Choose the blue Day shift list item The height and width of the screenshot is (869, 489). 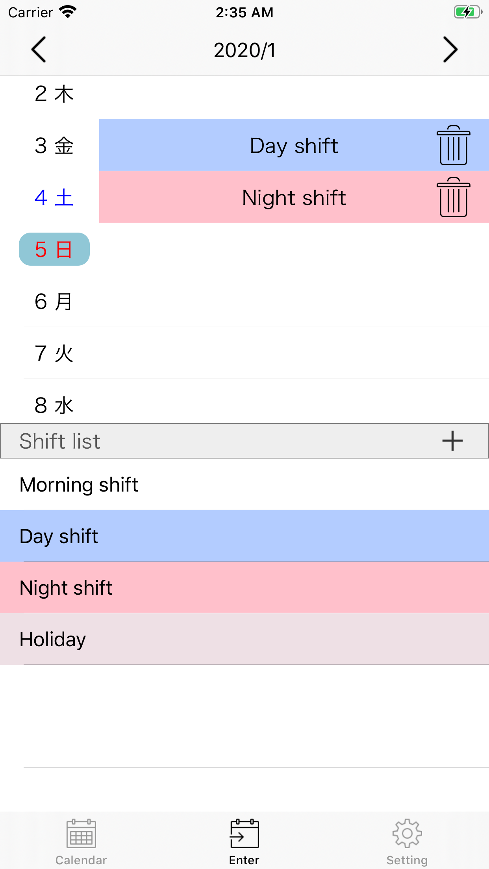pyautogui.click(x=244, y=536)
